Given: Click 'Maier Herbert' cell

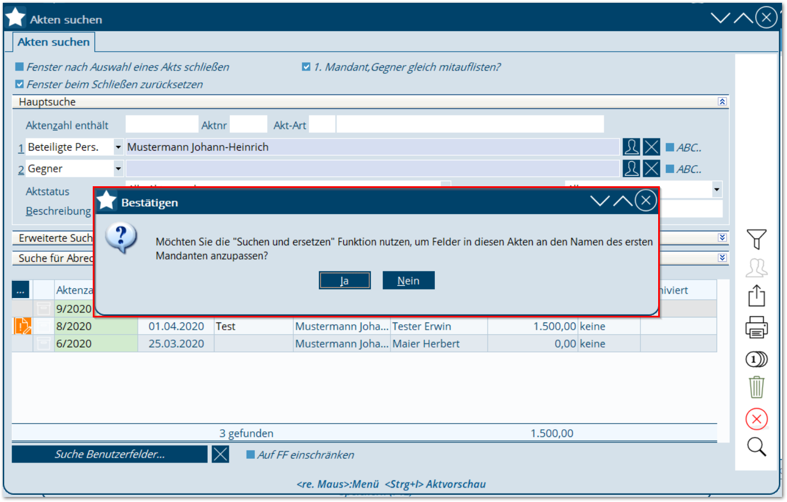Looking at the screenshot, I should (439, 344).
